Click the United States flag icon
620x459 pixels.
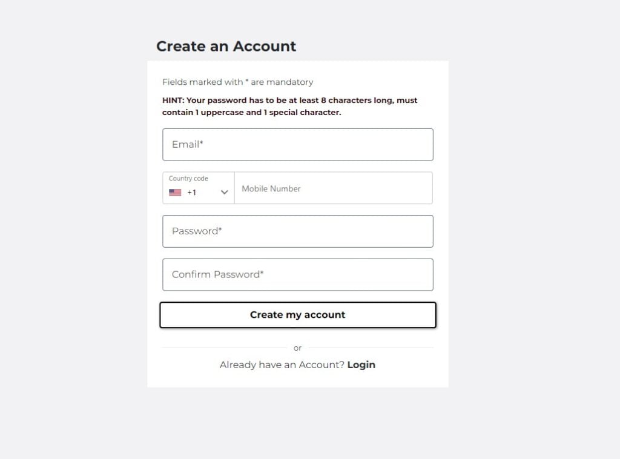tap(175, 193)
